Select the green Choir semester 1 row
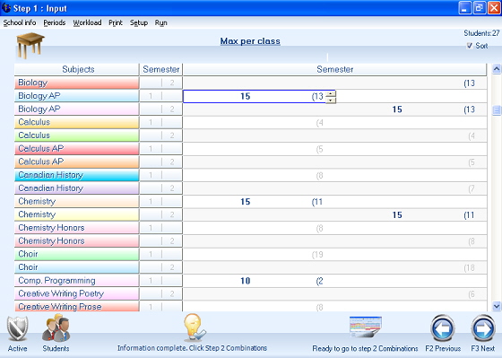 (77, 254)
